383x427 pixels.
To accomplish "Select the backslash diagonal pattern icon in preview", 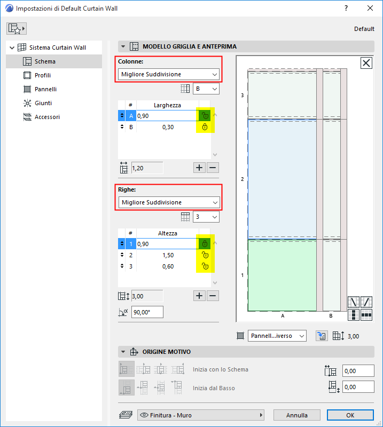I will (x=354, y=302).
